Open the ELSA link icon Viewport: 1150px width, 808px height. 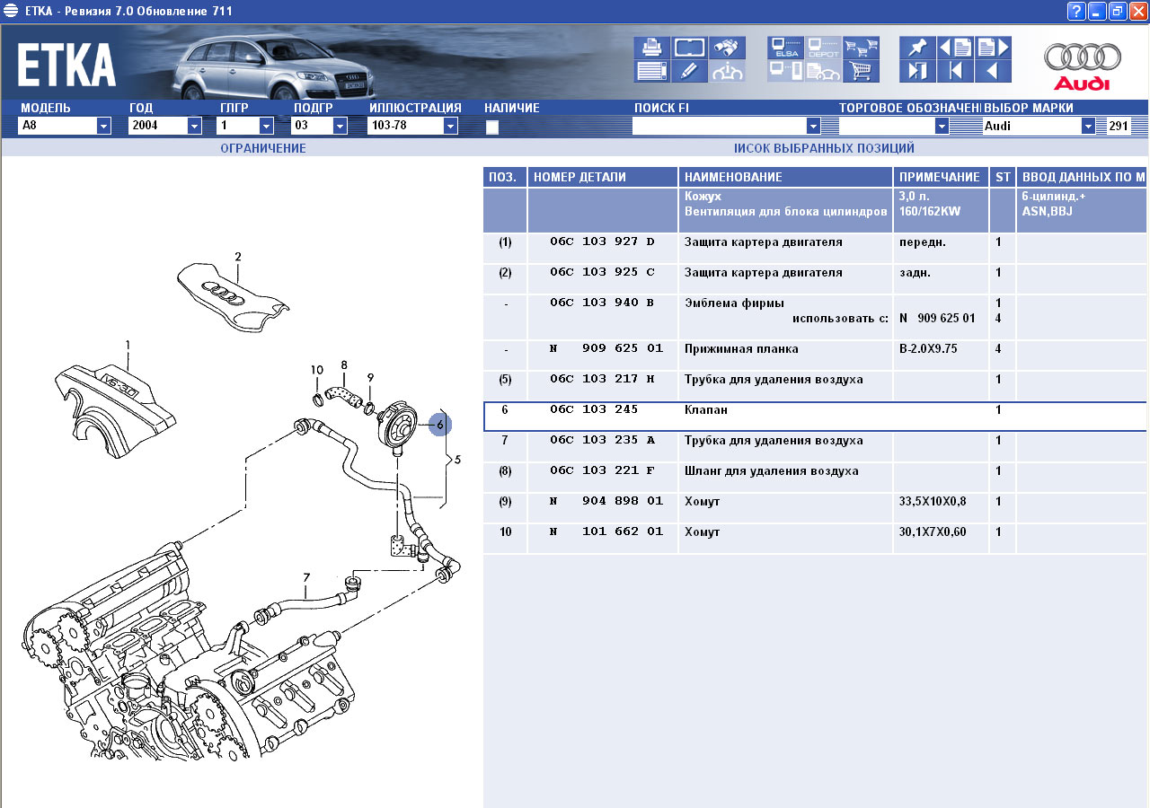pyautogui.click(x=785, y=48)
